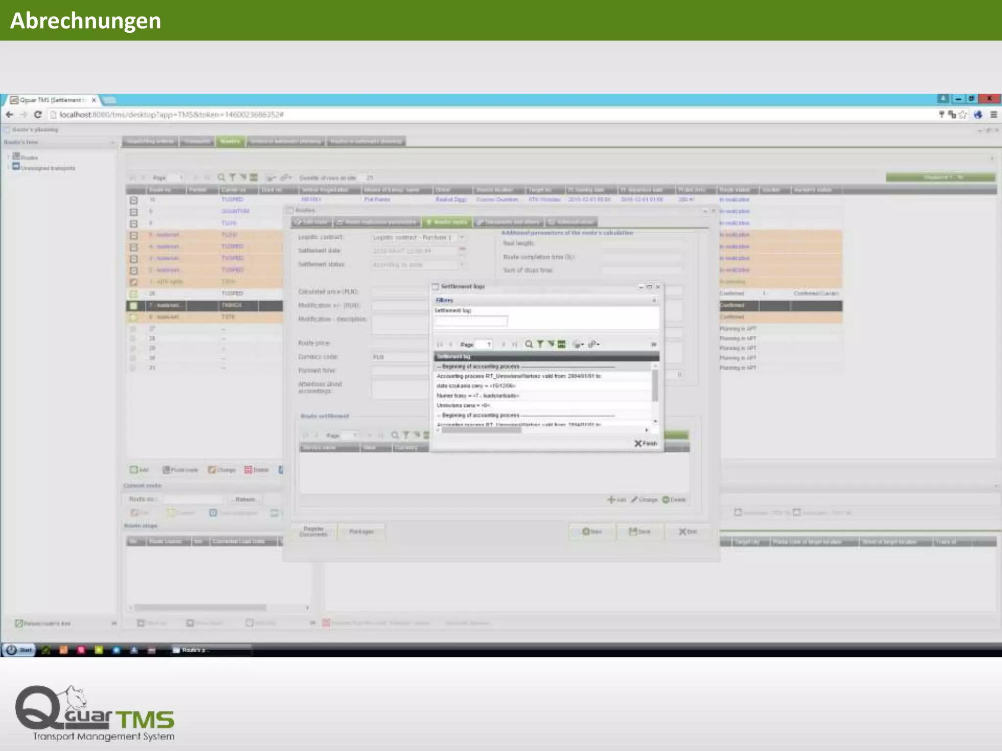Reload the browser page

click(38, 114)
